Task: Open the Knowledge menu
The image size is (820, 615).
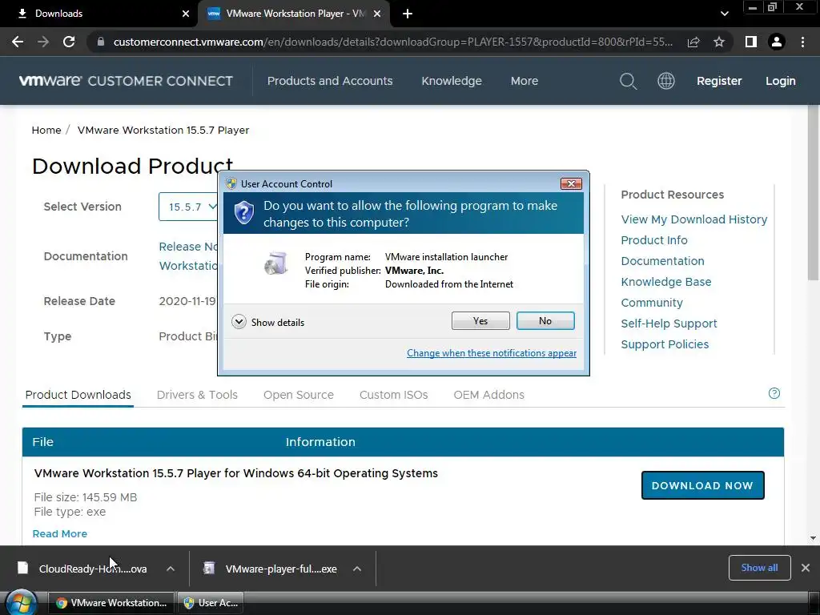Action: tap(452, 81)
